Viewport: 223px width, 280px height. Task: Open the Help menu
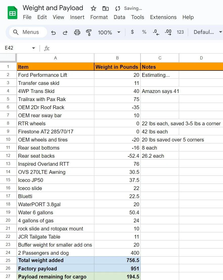click(x=188, y=17)
